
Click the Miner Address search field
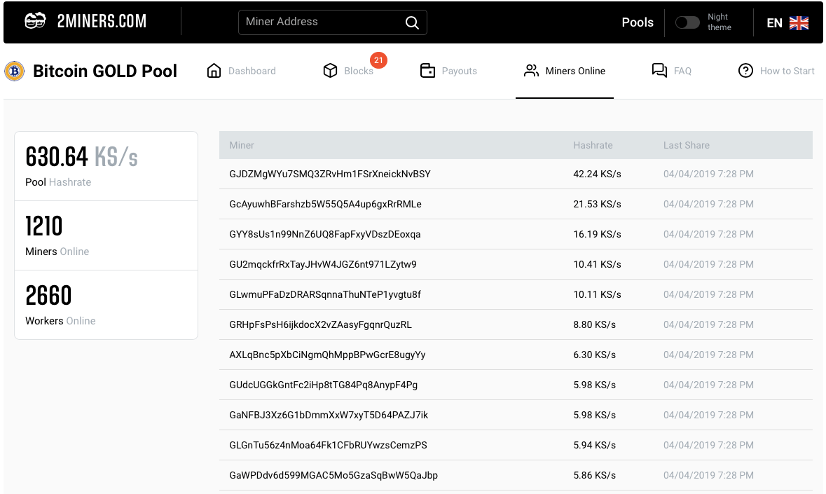(x=322, y=22)
